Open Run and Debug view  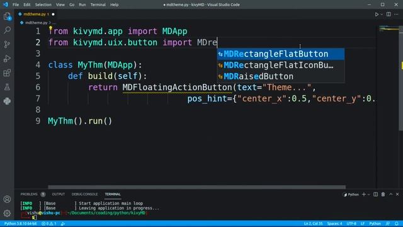pos(7,59)
